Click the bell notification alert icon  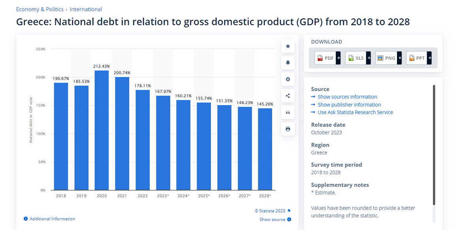pyautogui.click(x=288, y=63)
